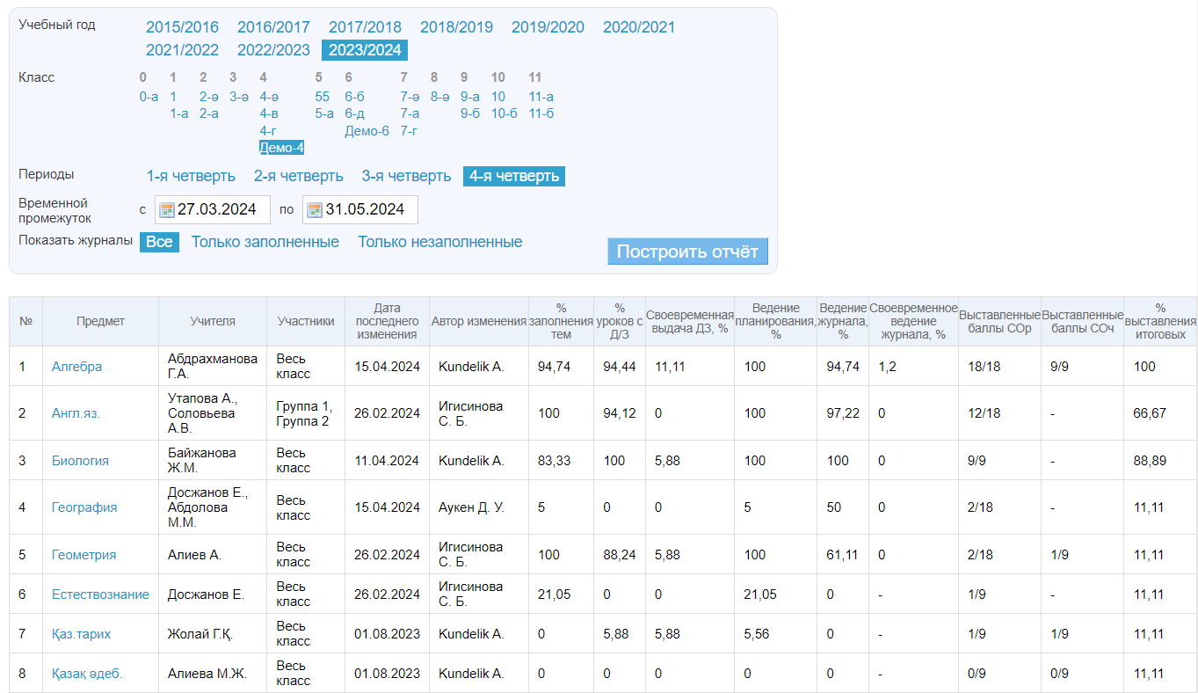Select the 2022/2023 school year
The image size is (1198, 693).
[x=273, y=50]
